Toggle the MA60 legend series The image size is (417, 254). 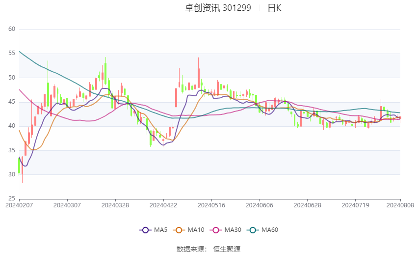262,230
